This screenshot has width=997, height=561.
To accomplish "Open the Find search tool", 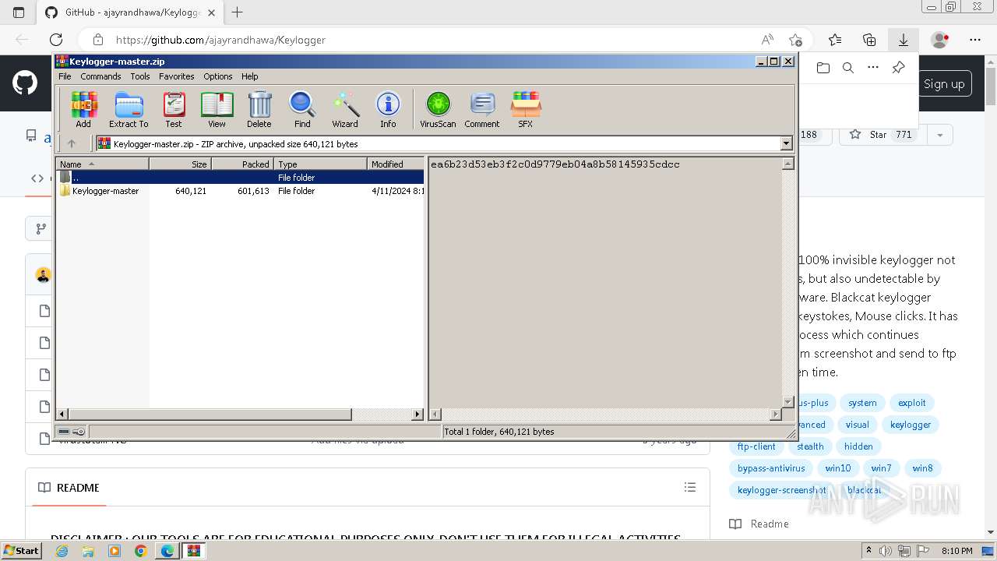I will pos(302,109).
